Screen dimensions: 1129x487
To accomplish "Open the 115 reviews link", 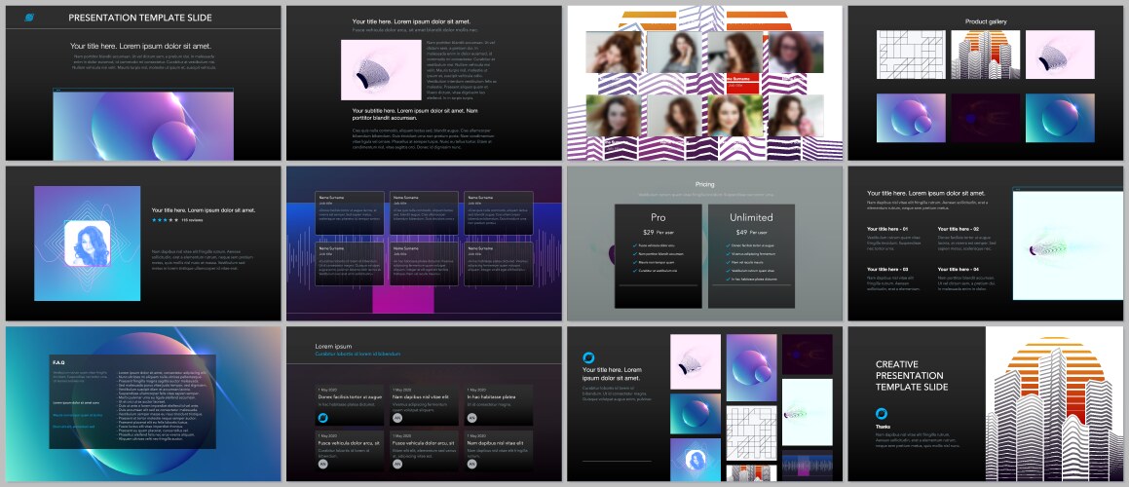I will 191,220.
